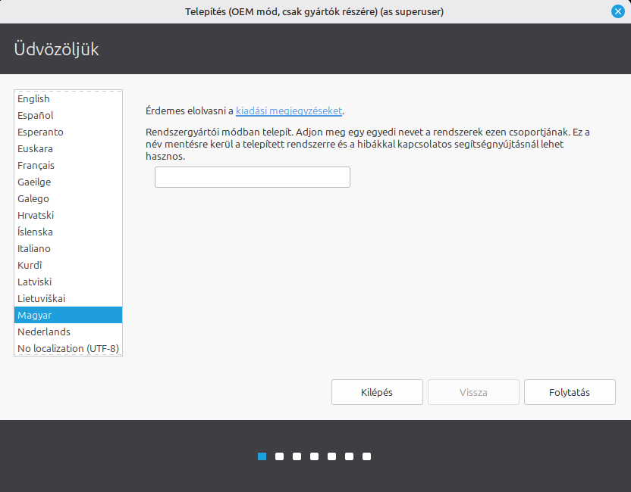Viewport: 631px width, 492px height.
Task: Select Esperanto language option
Action: click(40, 132)
